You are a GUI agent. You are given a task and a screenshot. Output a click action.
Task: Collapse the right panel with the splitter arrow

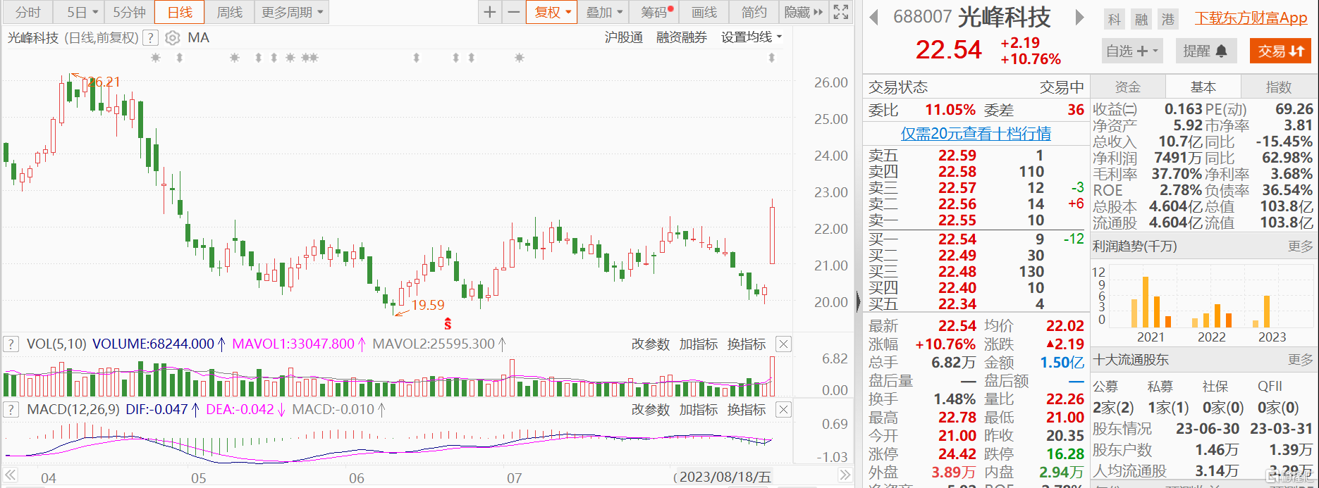[858, 301]
